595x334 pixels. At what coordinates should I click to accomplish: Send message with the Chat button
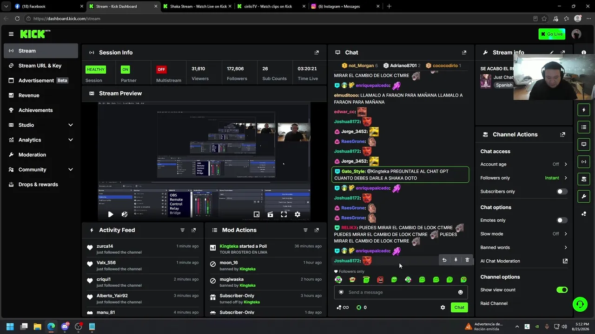459,308
